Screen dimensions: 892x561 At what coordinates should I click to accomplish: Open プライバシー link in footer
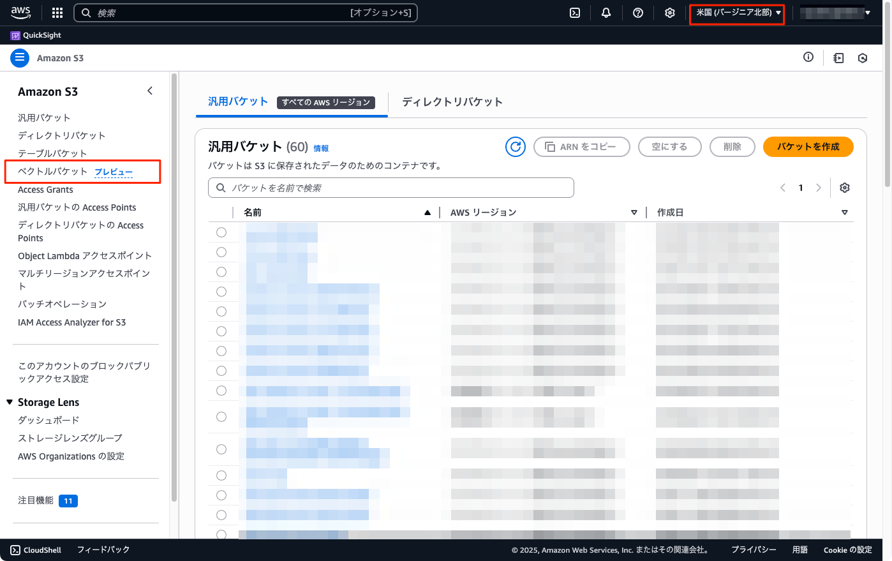[754, 550]
